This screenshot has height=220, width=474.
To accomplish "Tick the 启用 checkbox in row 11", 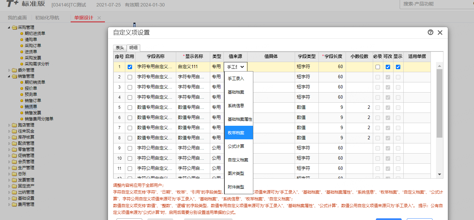I will 130,169.
